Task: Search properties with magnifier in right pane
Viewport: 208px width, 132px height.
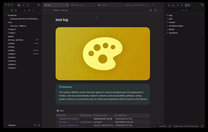Action: coord(186,10)
